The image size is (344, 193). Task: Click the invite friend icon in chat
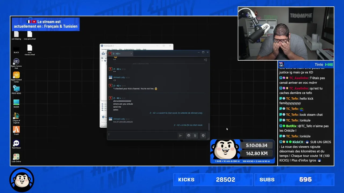coord(205,60)
